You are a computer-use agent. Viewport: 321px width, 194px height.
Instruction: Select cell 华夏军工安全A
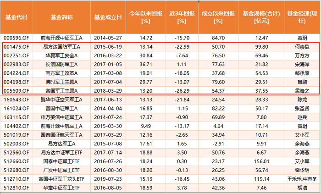[x=61, y=55]
